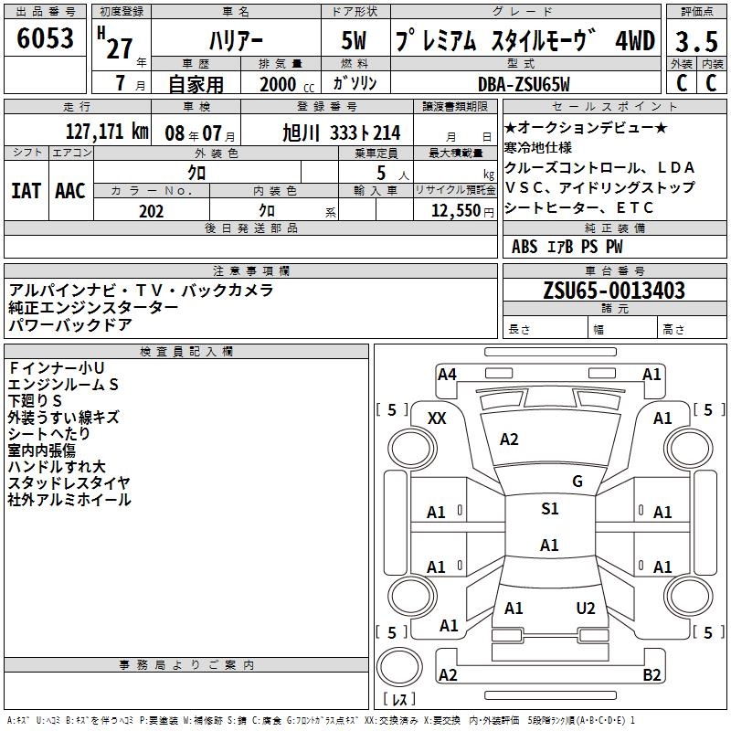Select inspector note 外装うすい線キズ
Screen dimensions: 731x731
(63, 418)
